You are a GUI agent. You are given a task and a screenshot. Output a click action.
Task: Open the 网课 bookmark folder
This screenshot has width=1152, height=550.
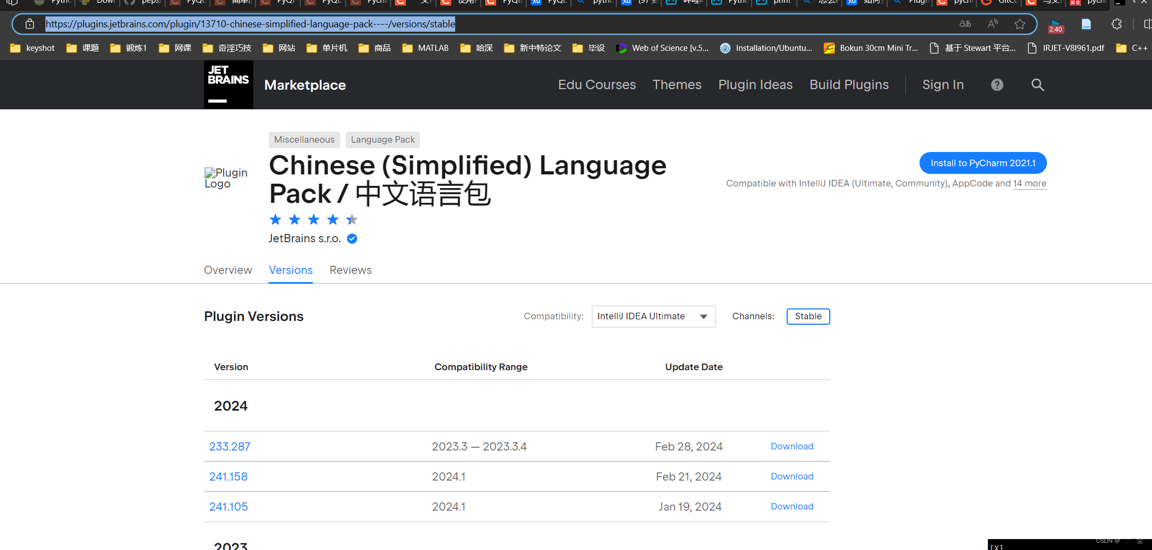(175, 48)
